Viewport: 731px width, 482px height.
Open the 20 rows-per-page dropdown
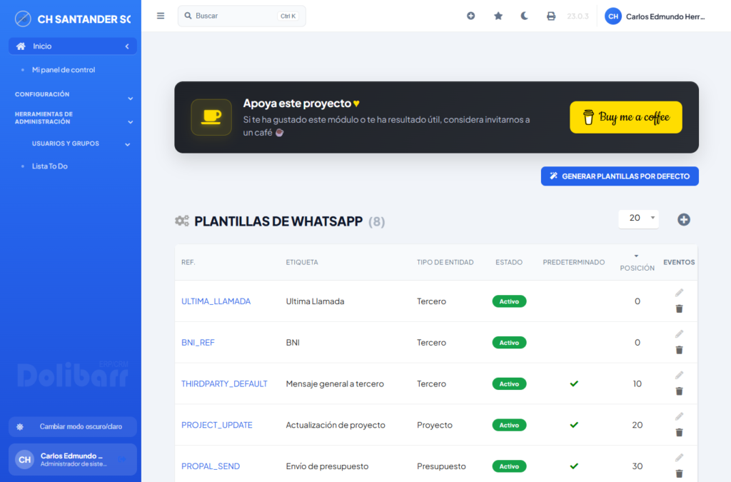638,219
